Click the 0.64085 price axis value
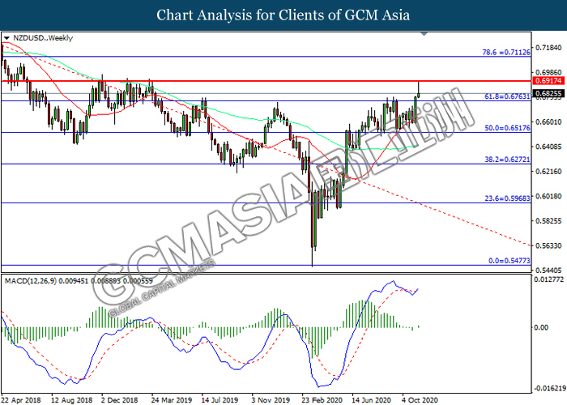567x405 pixels. pos(548,147)
